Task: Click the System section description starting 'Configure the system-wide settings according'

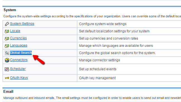Action: click(x=92, y=16)
